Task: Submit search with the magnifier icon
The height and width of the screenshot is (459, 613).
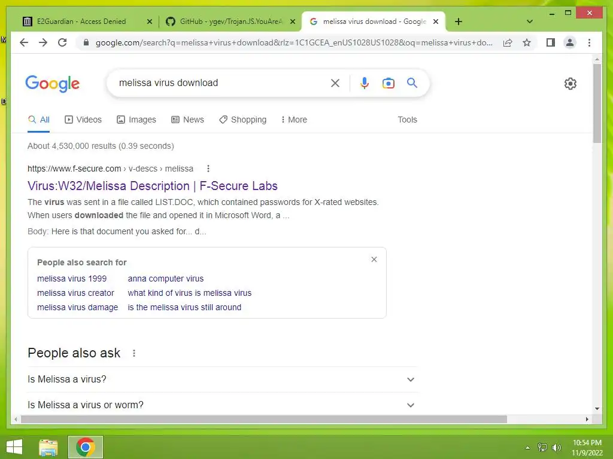Action: tap(412, 82)
